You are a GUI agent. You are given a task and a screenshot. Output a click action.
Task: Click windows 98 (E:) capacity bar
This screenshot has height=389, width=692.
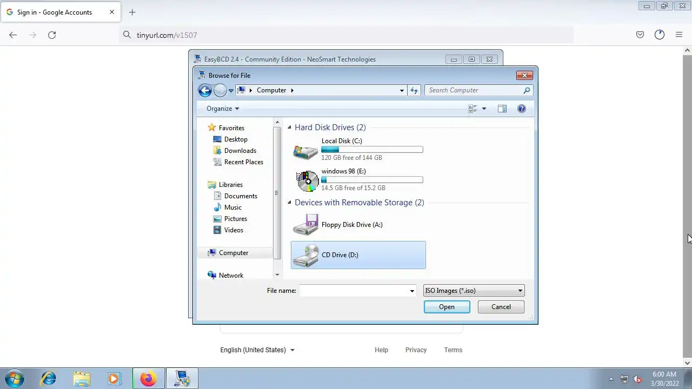point(372,180)
